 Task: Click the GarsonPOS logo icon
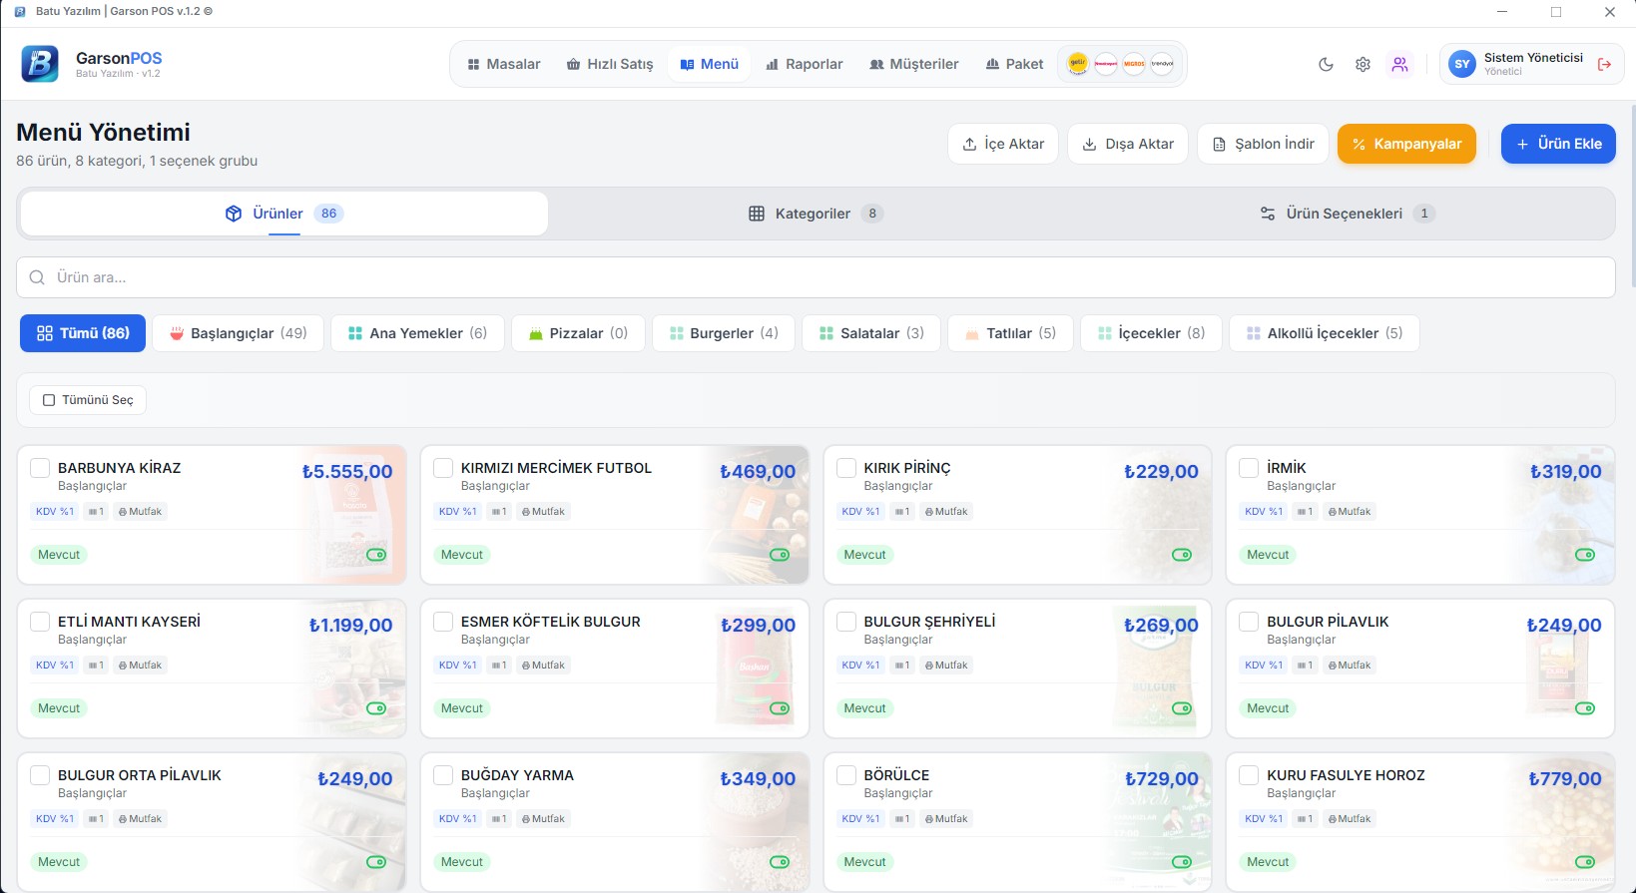pyautogui.click(x=40, y=64)
